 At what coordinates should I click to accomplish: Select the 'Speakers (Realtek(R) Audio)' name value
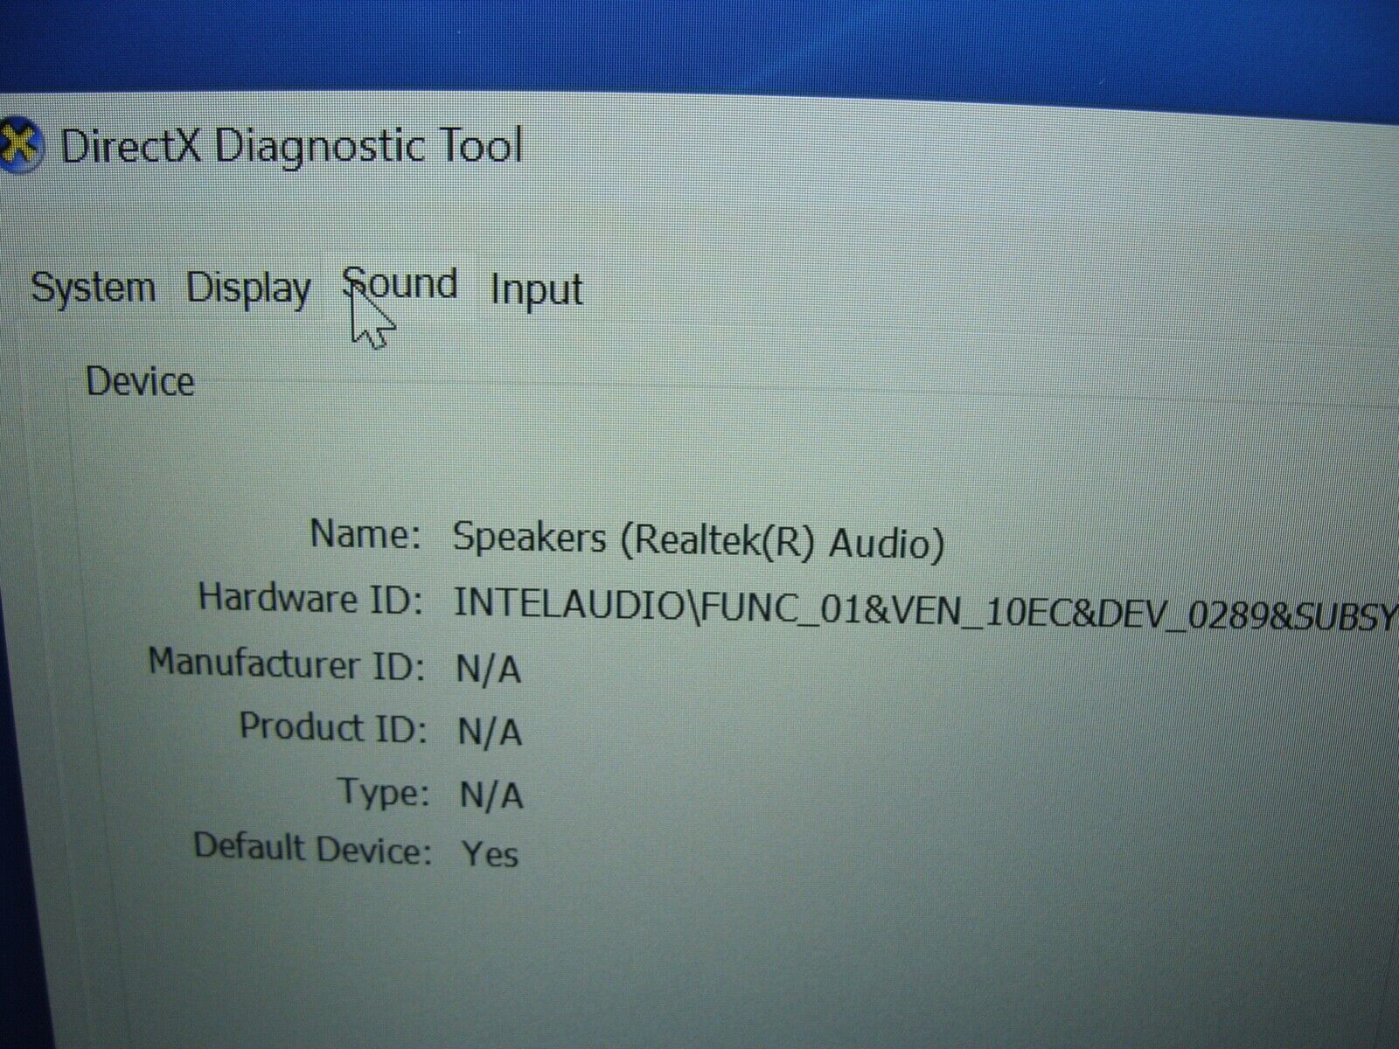point(699,539)
